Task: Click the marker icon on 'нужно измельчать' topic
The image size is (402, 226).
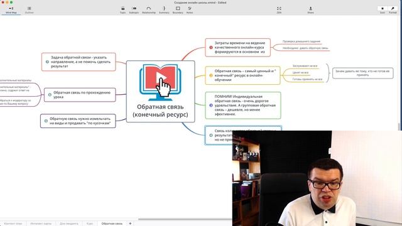Action: click(46, 121)
